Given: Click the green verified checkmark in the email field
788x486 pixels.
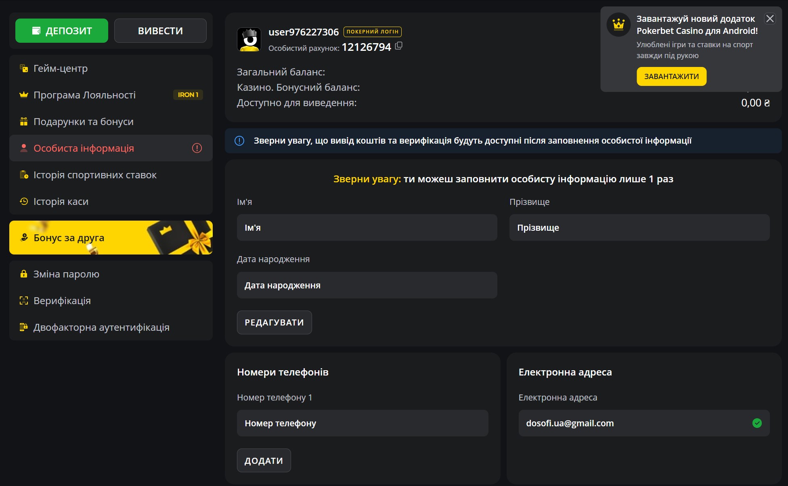Looking at the screenshot, I should coord(757,423).
